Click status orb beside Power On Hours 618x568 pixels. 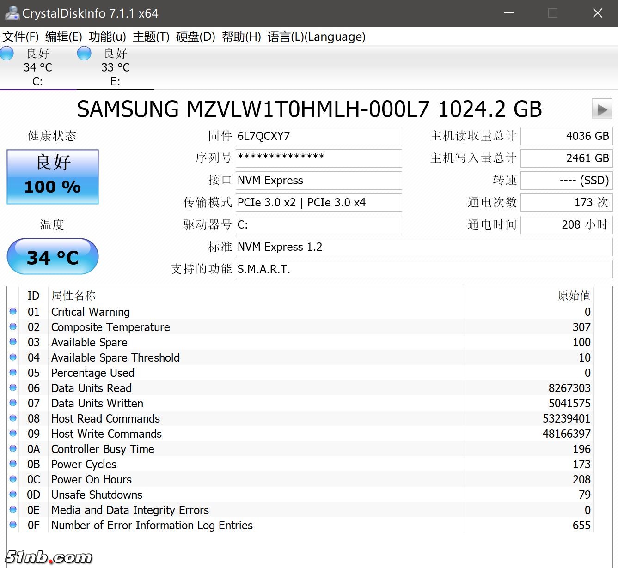pyautogui.click(x=13, y=479)
